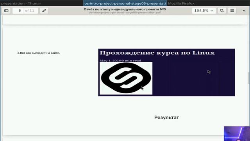
Task: Click the vertical scrollbar on the right edge
Action: pyautogui.click(x=249, y=78)
